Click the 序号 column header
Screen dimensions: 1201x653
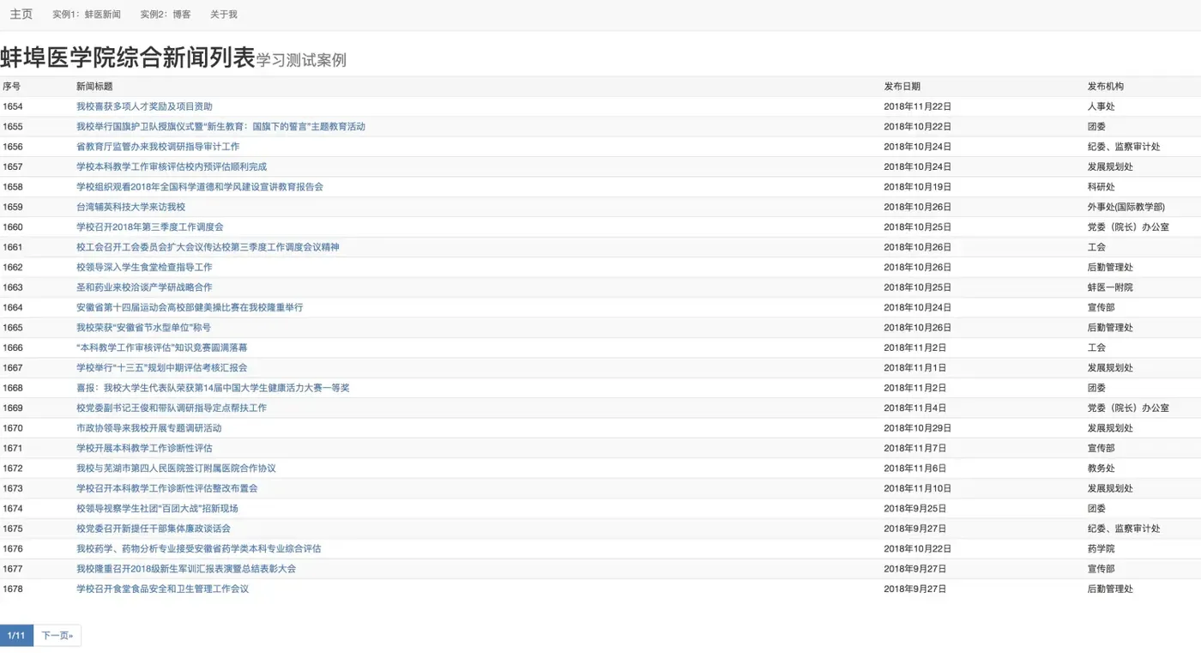[x=12, y=86]
